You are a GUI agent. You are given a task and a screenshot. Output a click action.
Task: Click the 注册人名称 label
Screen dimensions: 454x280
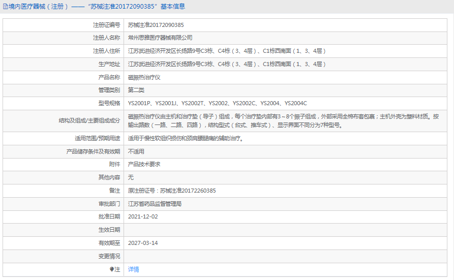pyautogui.click(x=106, y=38)
